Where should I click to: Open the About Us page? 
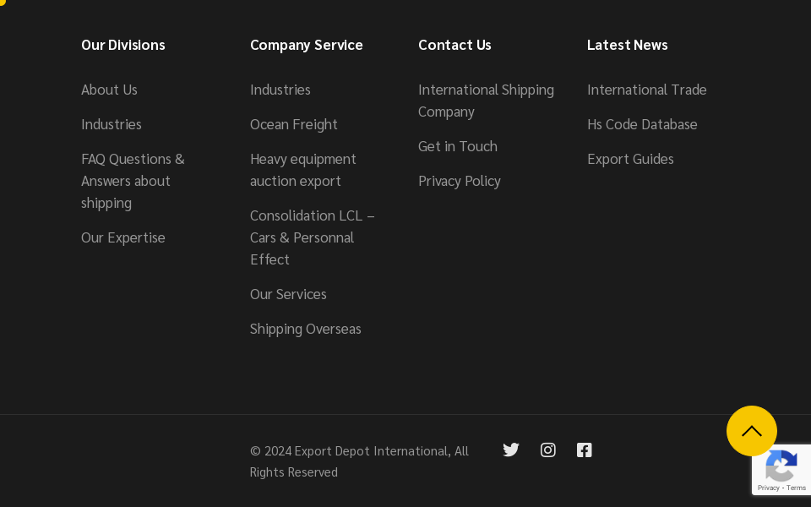(109, 89)
